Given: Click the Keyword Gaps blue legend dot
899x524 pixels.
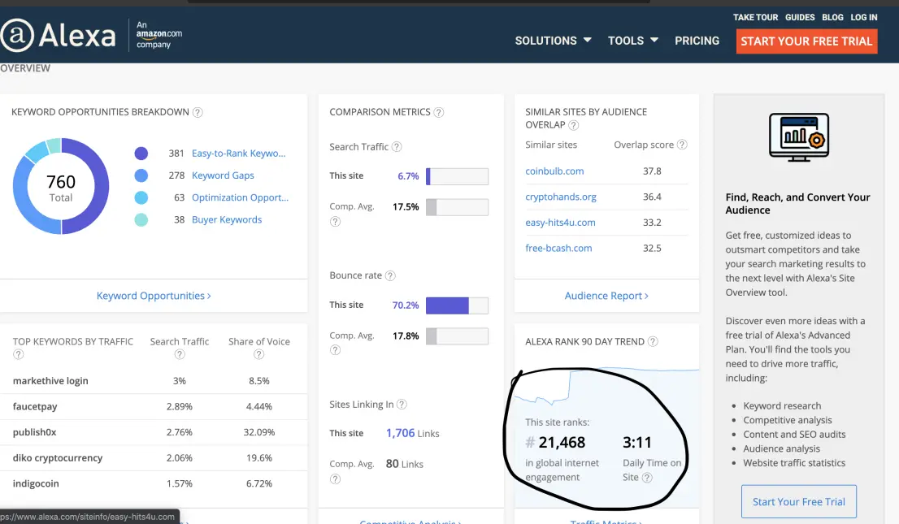Looking at the screenshot, I should click(141, 175).
